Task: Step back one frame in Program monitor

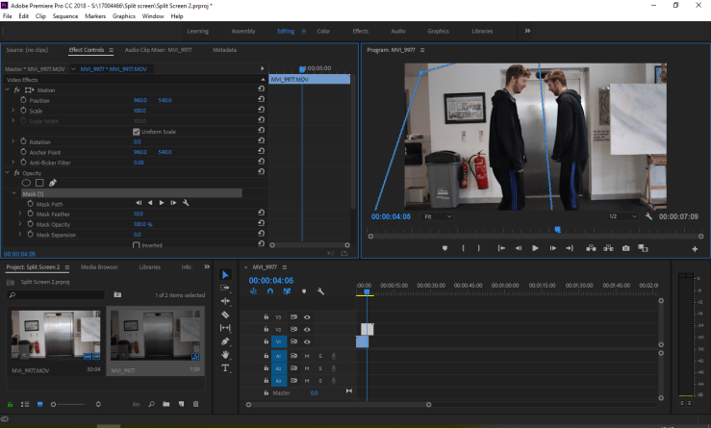Action: [519, 248]
